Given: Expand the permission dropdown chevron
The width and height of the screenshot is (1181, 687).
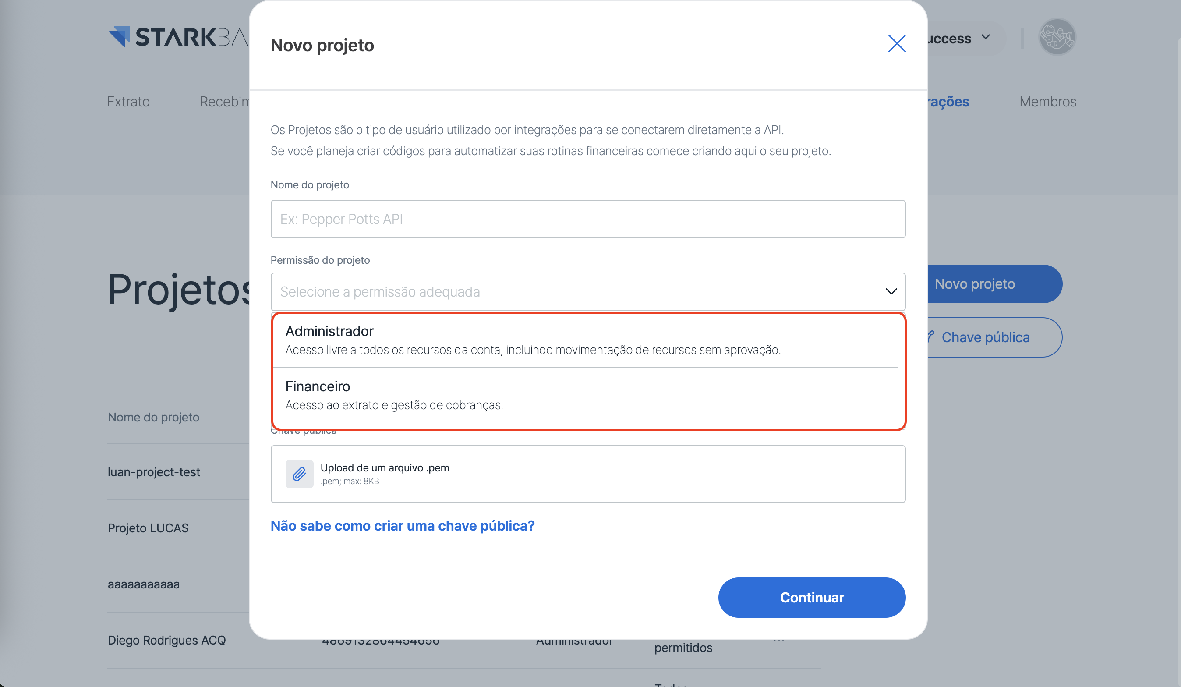Looking at the screenshot, I should click(891, 291).
